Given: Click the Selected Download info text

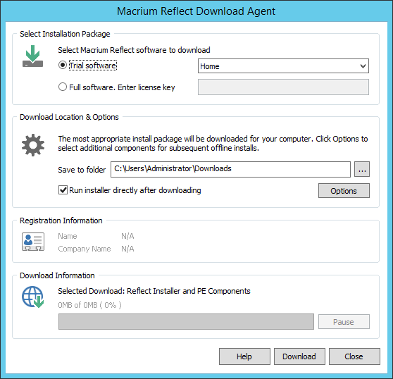Looking at the screenshot, I should click(154, 291).
